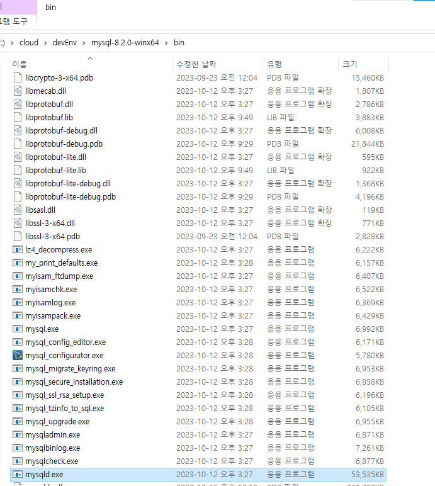Click the libprotobuf.dll file icon
Screen dimensions: 435x486
tap(18, 104)
